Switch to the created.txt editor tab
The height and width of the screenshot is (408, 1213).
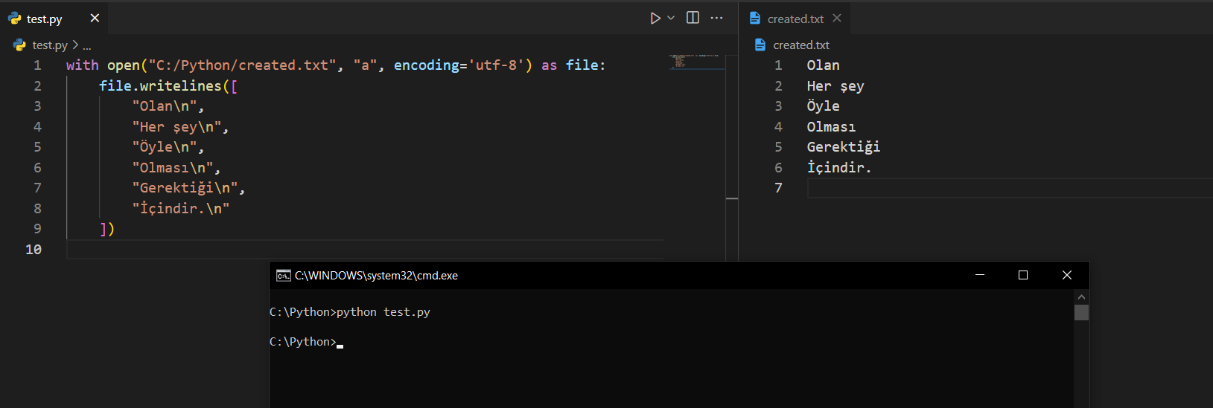point(795,19)
